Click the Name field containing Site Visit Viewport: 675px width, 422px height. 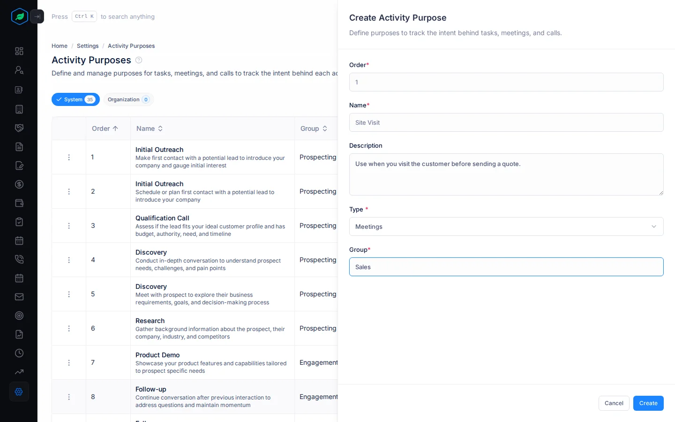[506, 122]
